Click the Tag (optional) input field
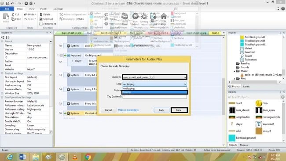Screen dimensions: 286x161 pyautogui.click(x=154, y=96)
